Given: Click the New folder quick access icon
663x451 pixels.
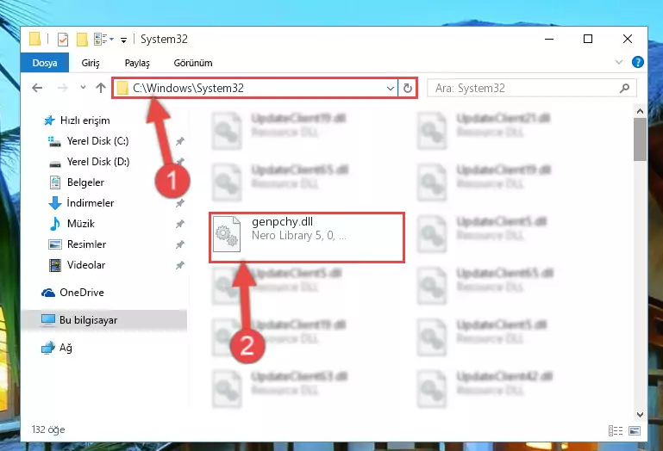Looking at the screenshot, I should pyautogui.click(x=82, y=39).
